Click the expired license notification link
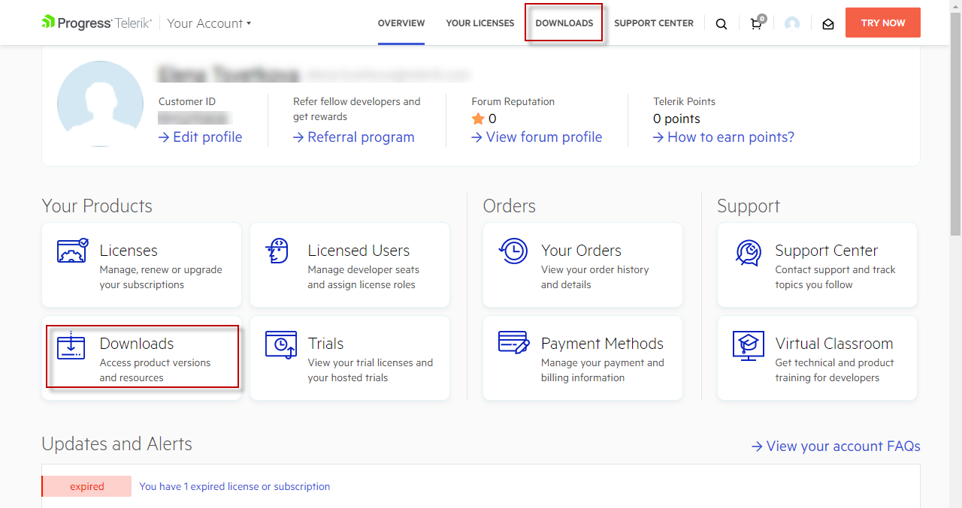This screenshot has width=962, height=508. pos(234,486)
